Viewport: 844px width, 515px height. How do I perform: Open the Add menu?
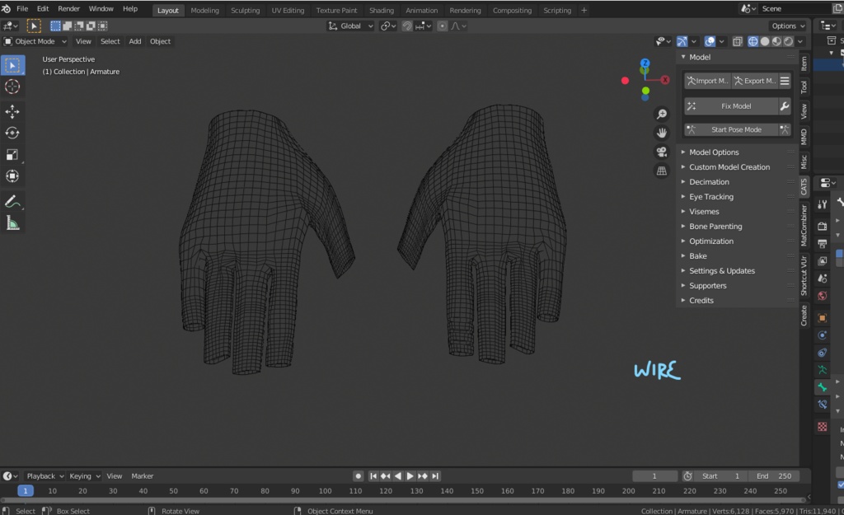coord(134,41)
